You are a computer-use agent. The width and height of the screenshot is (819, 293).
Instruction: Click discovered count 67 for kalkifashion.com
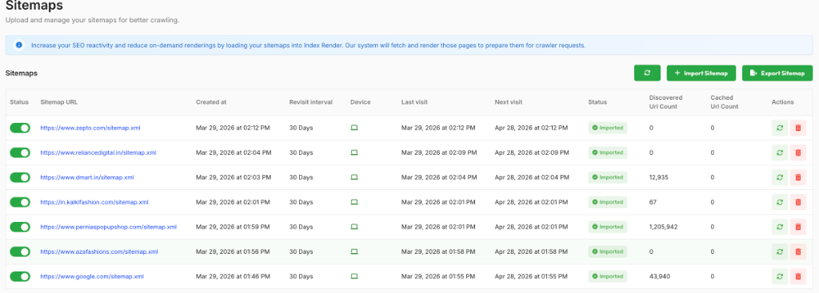click(653, 202)
